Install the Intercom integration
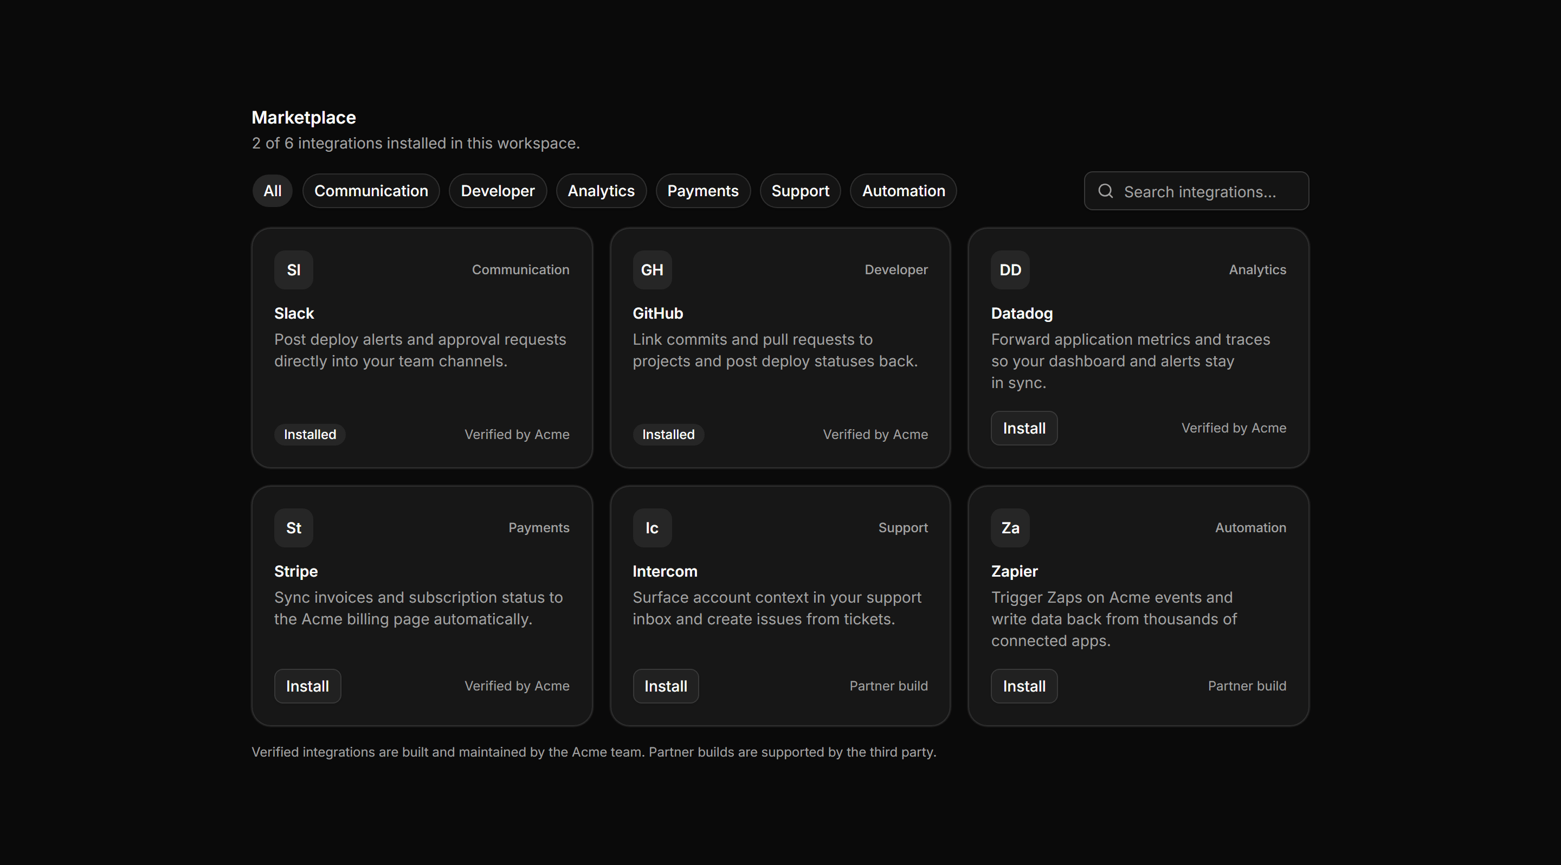This screenshot has width=1561, height=865. point(666,686)
